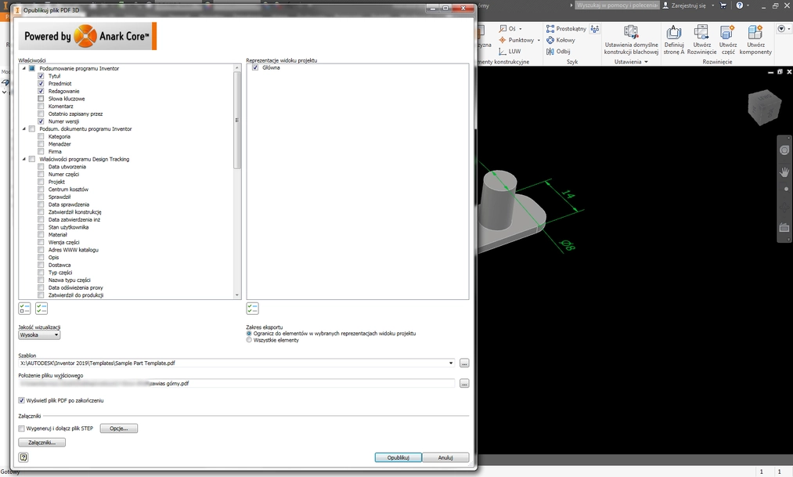Uncheck the Tytuł property checkbox

point(41,76)
